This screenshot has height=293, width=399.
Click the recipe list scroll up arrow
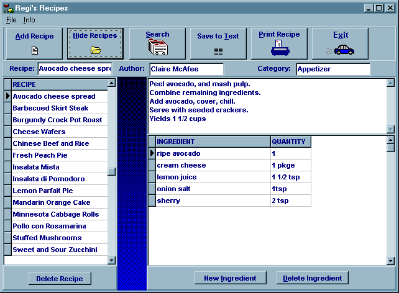pos(111,83)
